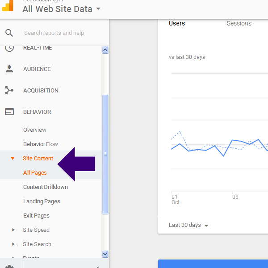Click the search magnifier icon
This screenshot has width=268, height=268.
pyautogui.click(x=9, y=33)
